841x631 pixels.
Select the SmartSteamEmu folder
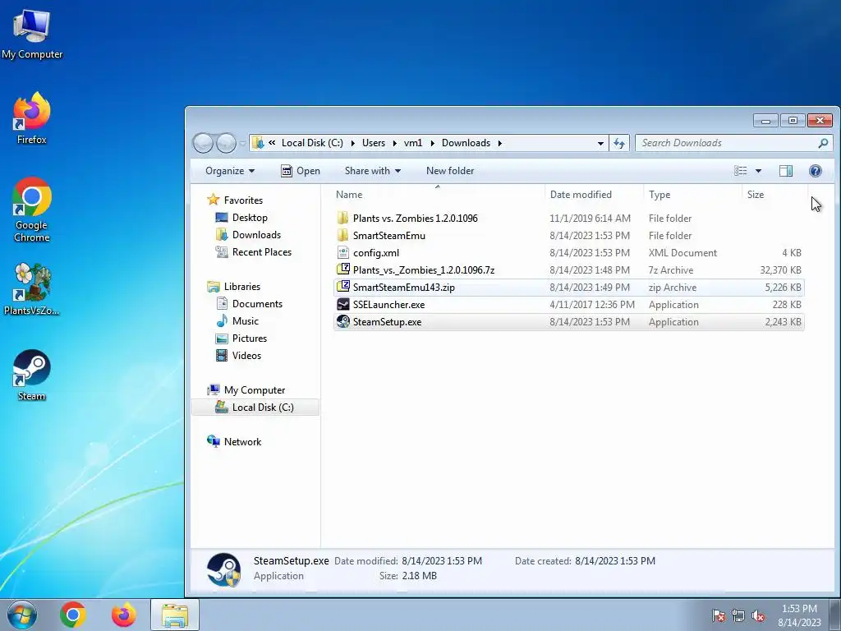coord(568,236)
